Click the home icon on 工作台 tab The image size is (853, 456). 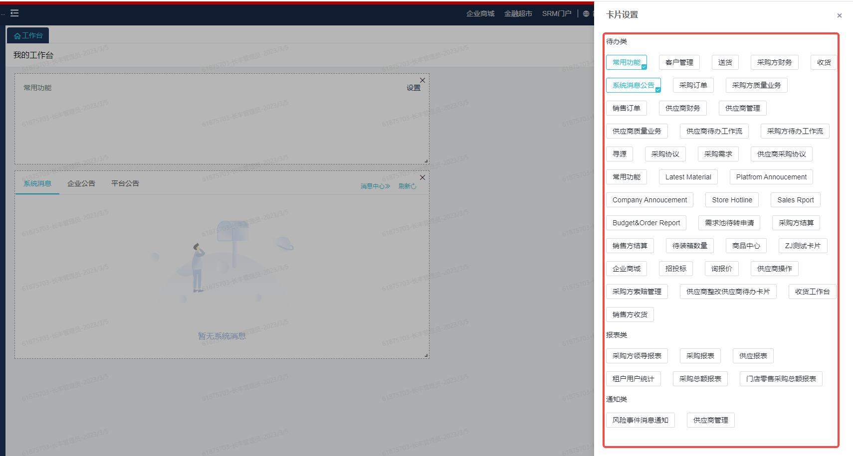tap(17, 36)
